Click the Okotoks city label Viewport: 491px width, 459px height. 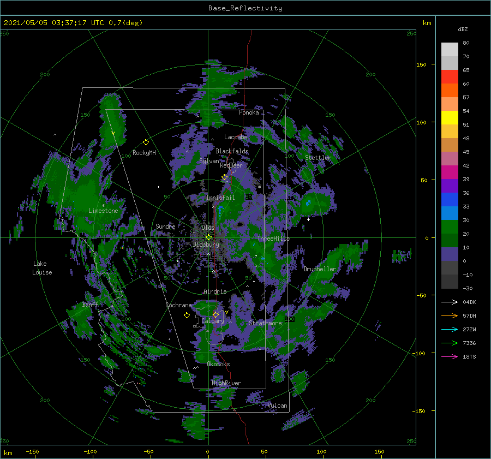pos(218,364)
